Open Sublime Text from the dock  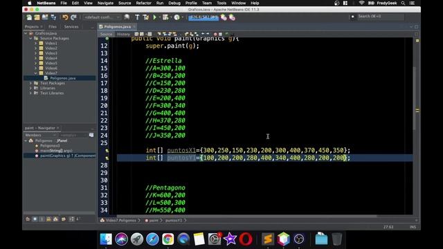coord(268,239)
